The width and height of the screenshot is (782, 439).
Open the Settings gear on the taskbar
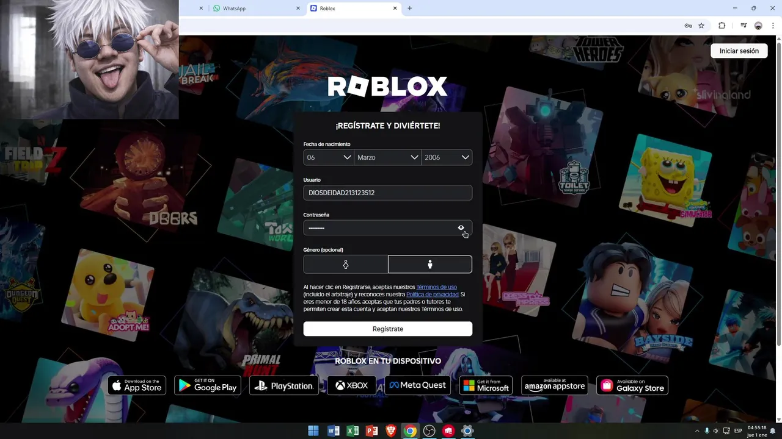(x=467, y=431)
